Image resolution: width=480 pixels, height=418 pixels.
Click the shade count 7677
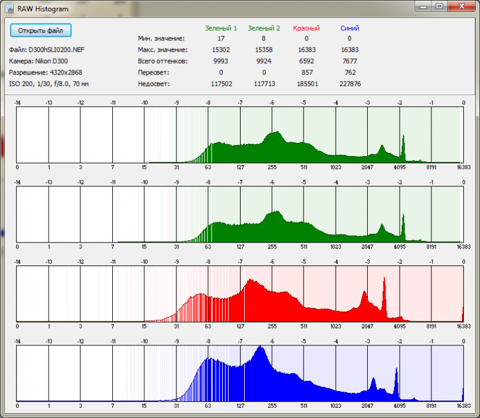[350, 61]
